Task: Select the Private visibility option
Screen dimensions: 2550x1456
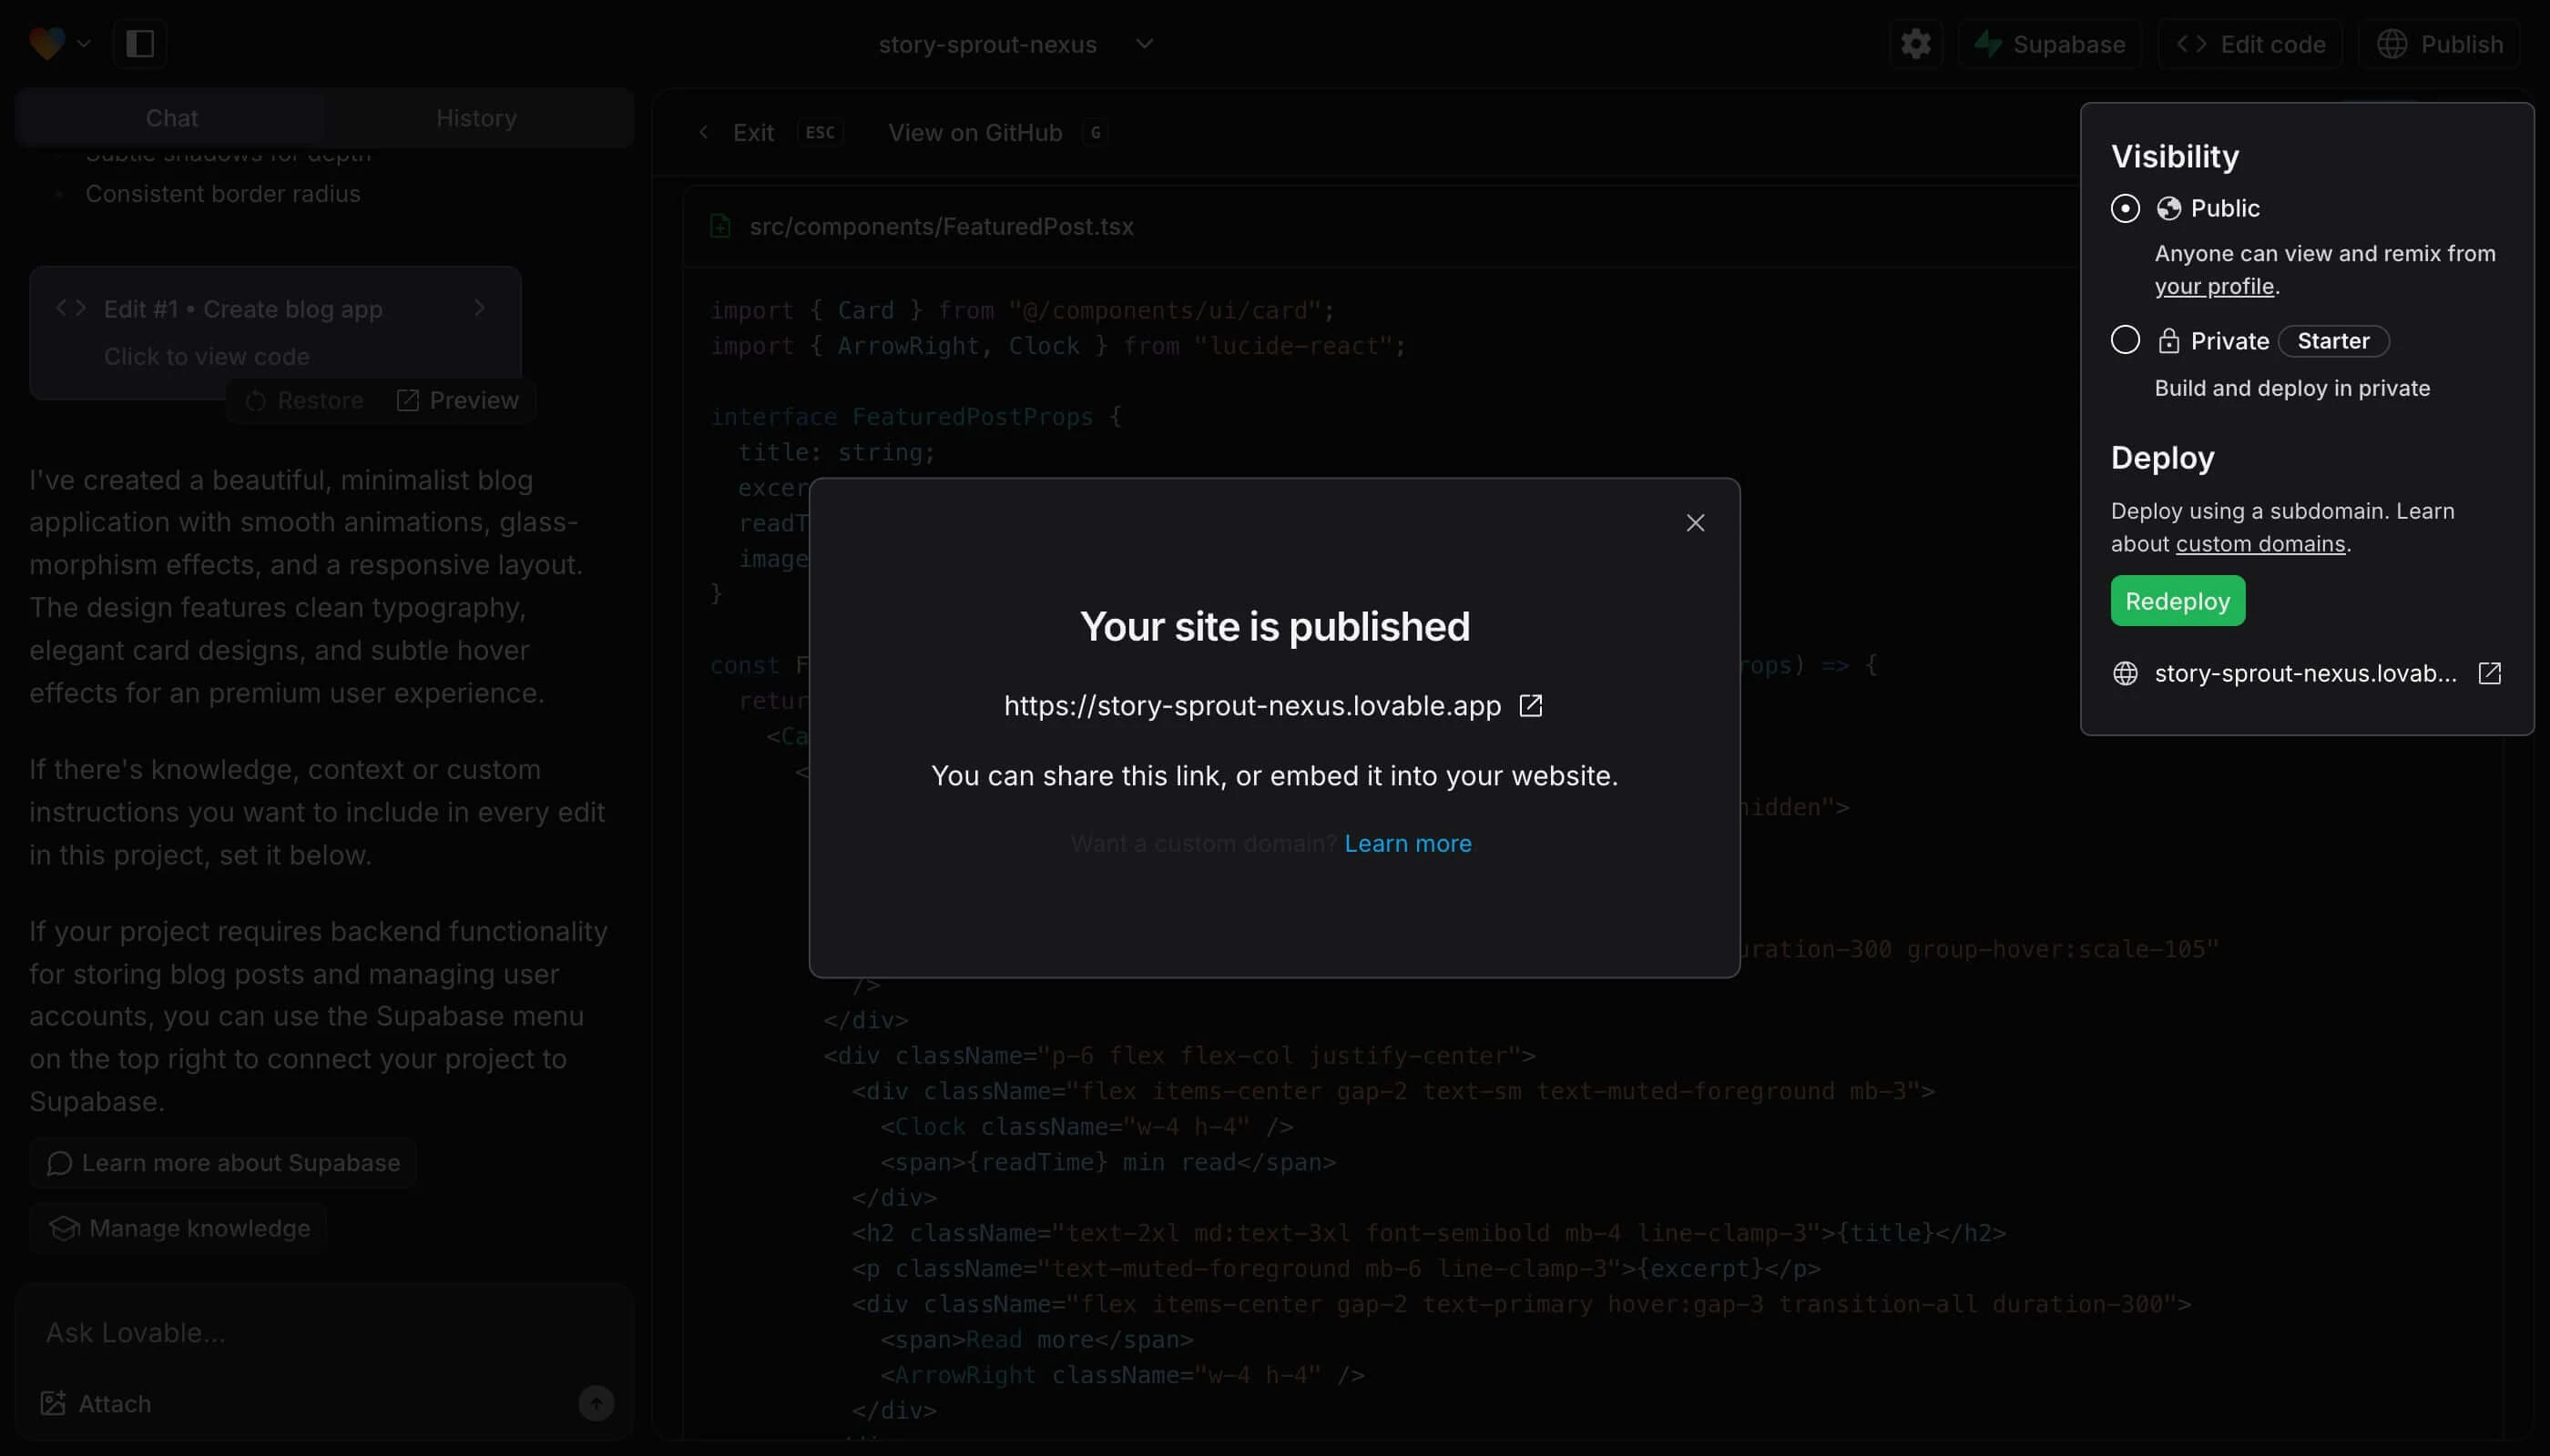Action: click(2126, 340)
